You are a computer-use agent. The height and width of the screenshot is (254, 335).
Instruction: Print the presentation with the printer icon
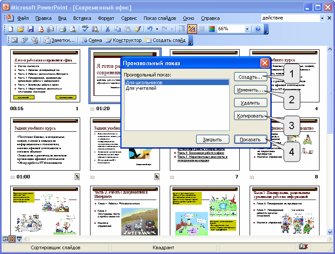coord(63,29)
